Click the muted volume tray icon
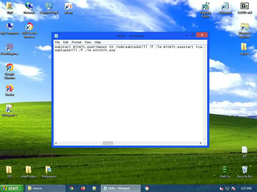 click(221, 188)
